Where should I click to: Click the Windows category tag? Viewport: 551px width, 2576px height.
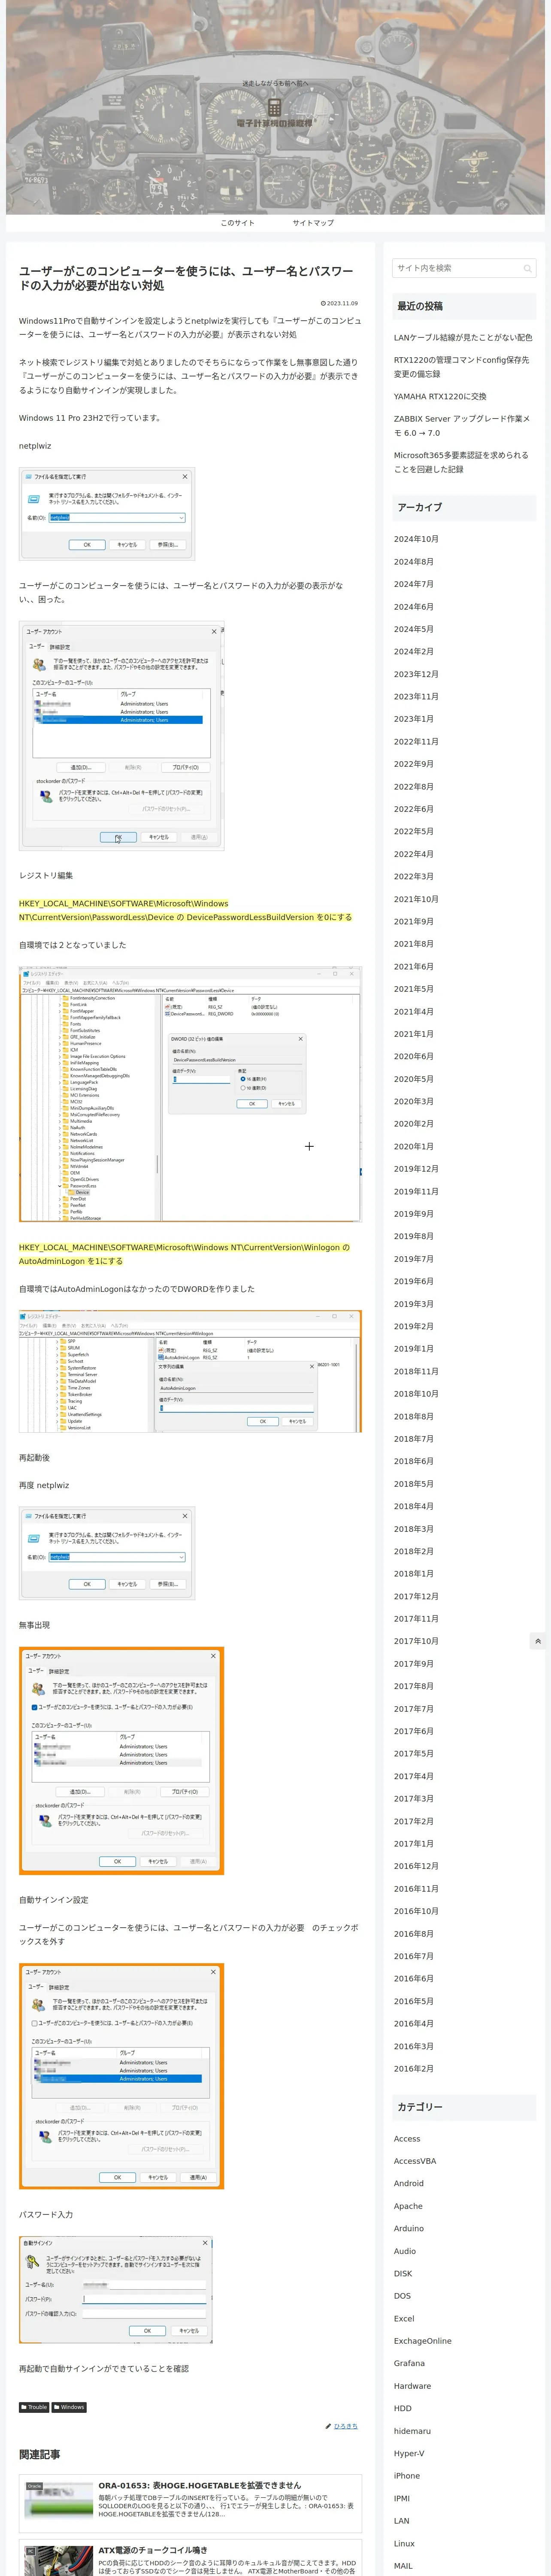click(x=69, y=2407)
